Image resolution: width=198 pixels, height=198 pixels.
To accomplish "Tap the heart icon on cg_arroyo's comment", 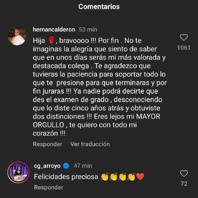I will pyautogui.click(x=184, y=173).
